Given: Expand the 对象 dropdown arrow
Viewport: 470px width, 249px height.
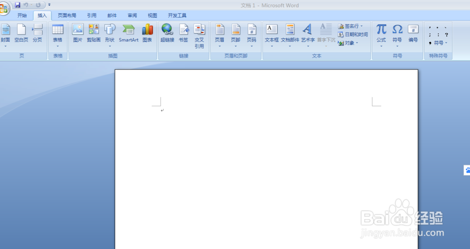Looking at the screenshot, I should pyautogui.click(x=357, y=43).
